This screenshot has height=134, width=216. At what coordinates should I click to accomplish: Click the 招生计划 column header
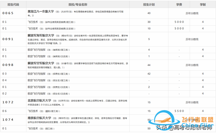pyautogui.click(x=149, y=4)
